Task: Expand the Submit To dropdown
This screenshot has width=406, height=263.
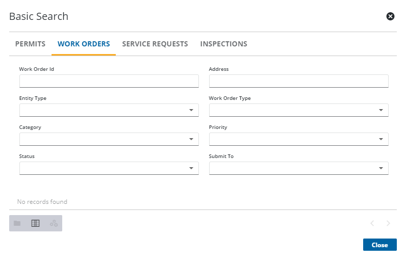Action: coord(298,168)
